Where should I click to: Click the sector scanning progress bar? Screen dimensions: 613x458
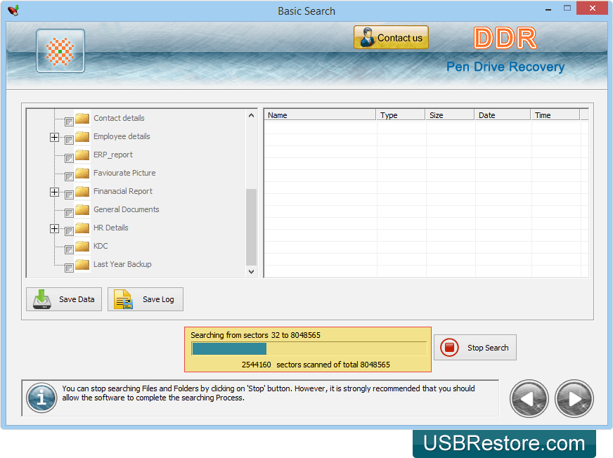(x=309, y=348)
